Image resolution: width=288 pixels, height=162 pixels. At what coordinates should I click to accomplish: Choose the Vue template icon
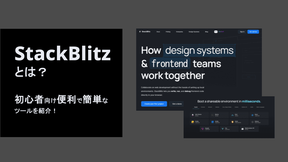[222, 129]
